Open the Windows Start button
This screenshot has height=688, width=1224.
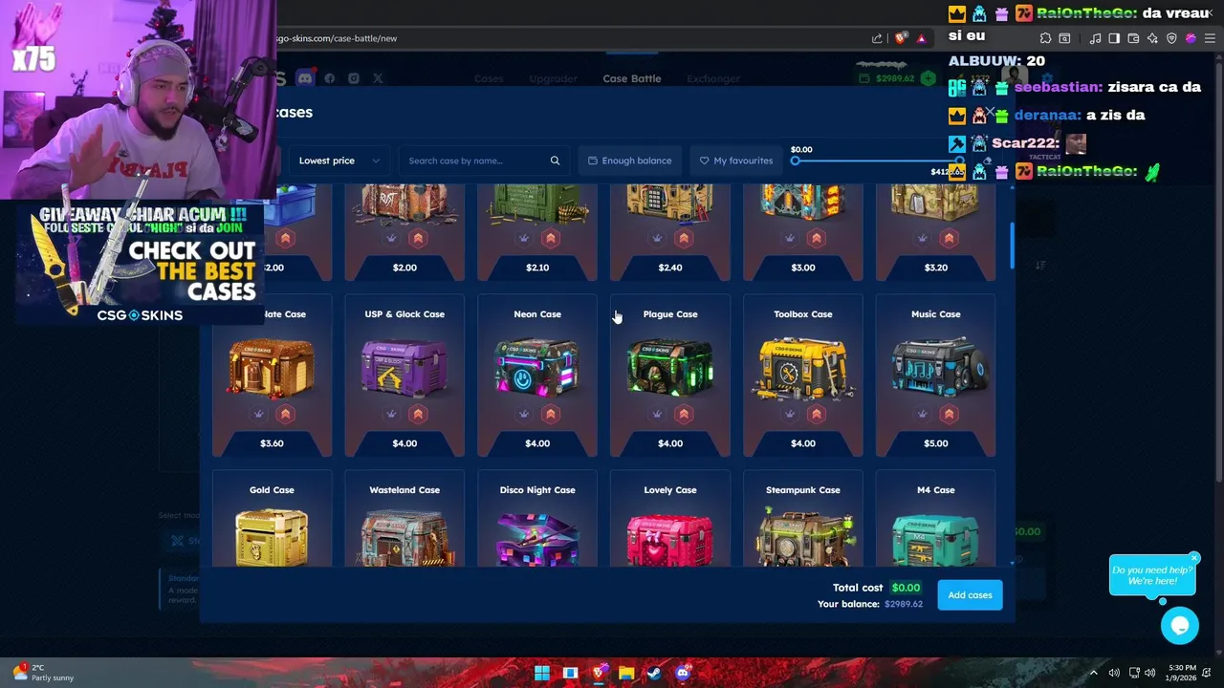(542, 673)
